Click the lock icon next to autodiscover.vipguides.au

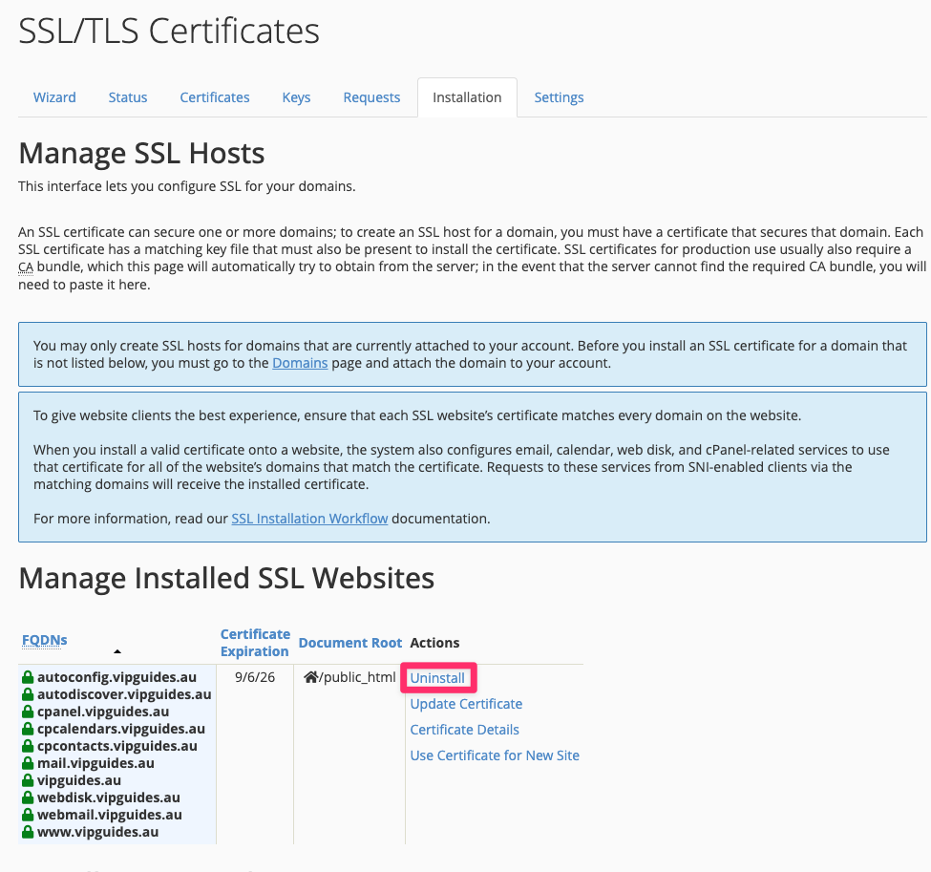pyautogui.click(x=28, y=694)
